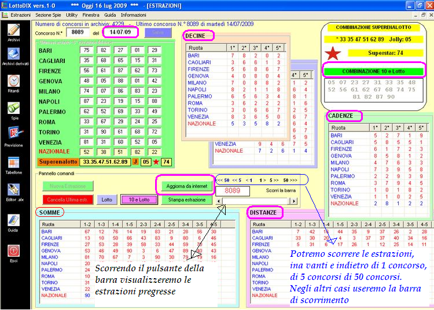Viewport: 434px width, 310px height.
Task: Click the PALERMO row in the CADENZE table
Action: click(378, 176)
